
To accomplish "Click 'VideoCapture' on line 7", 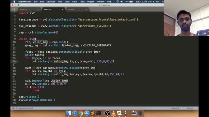I will [44, 32].
